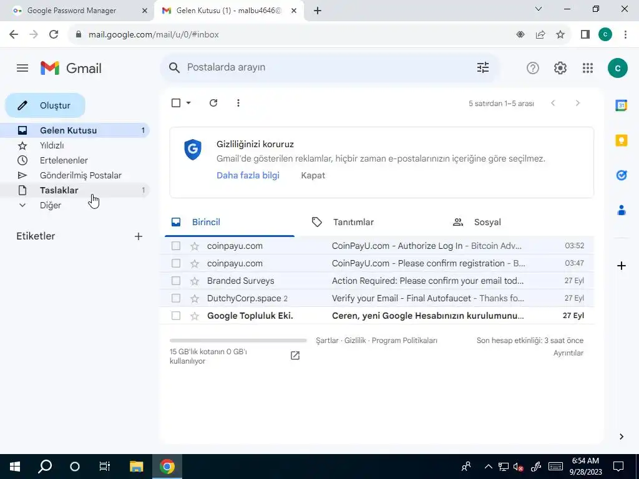Dismiss privacy notice with Kapat
Image resolution: width=639 pixels, height=479 pixels.
[x=313, y=175]
